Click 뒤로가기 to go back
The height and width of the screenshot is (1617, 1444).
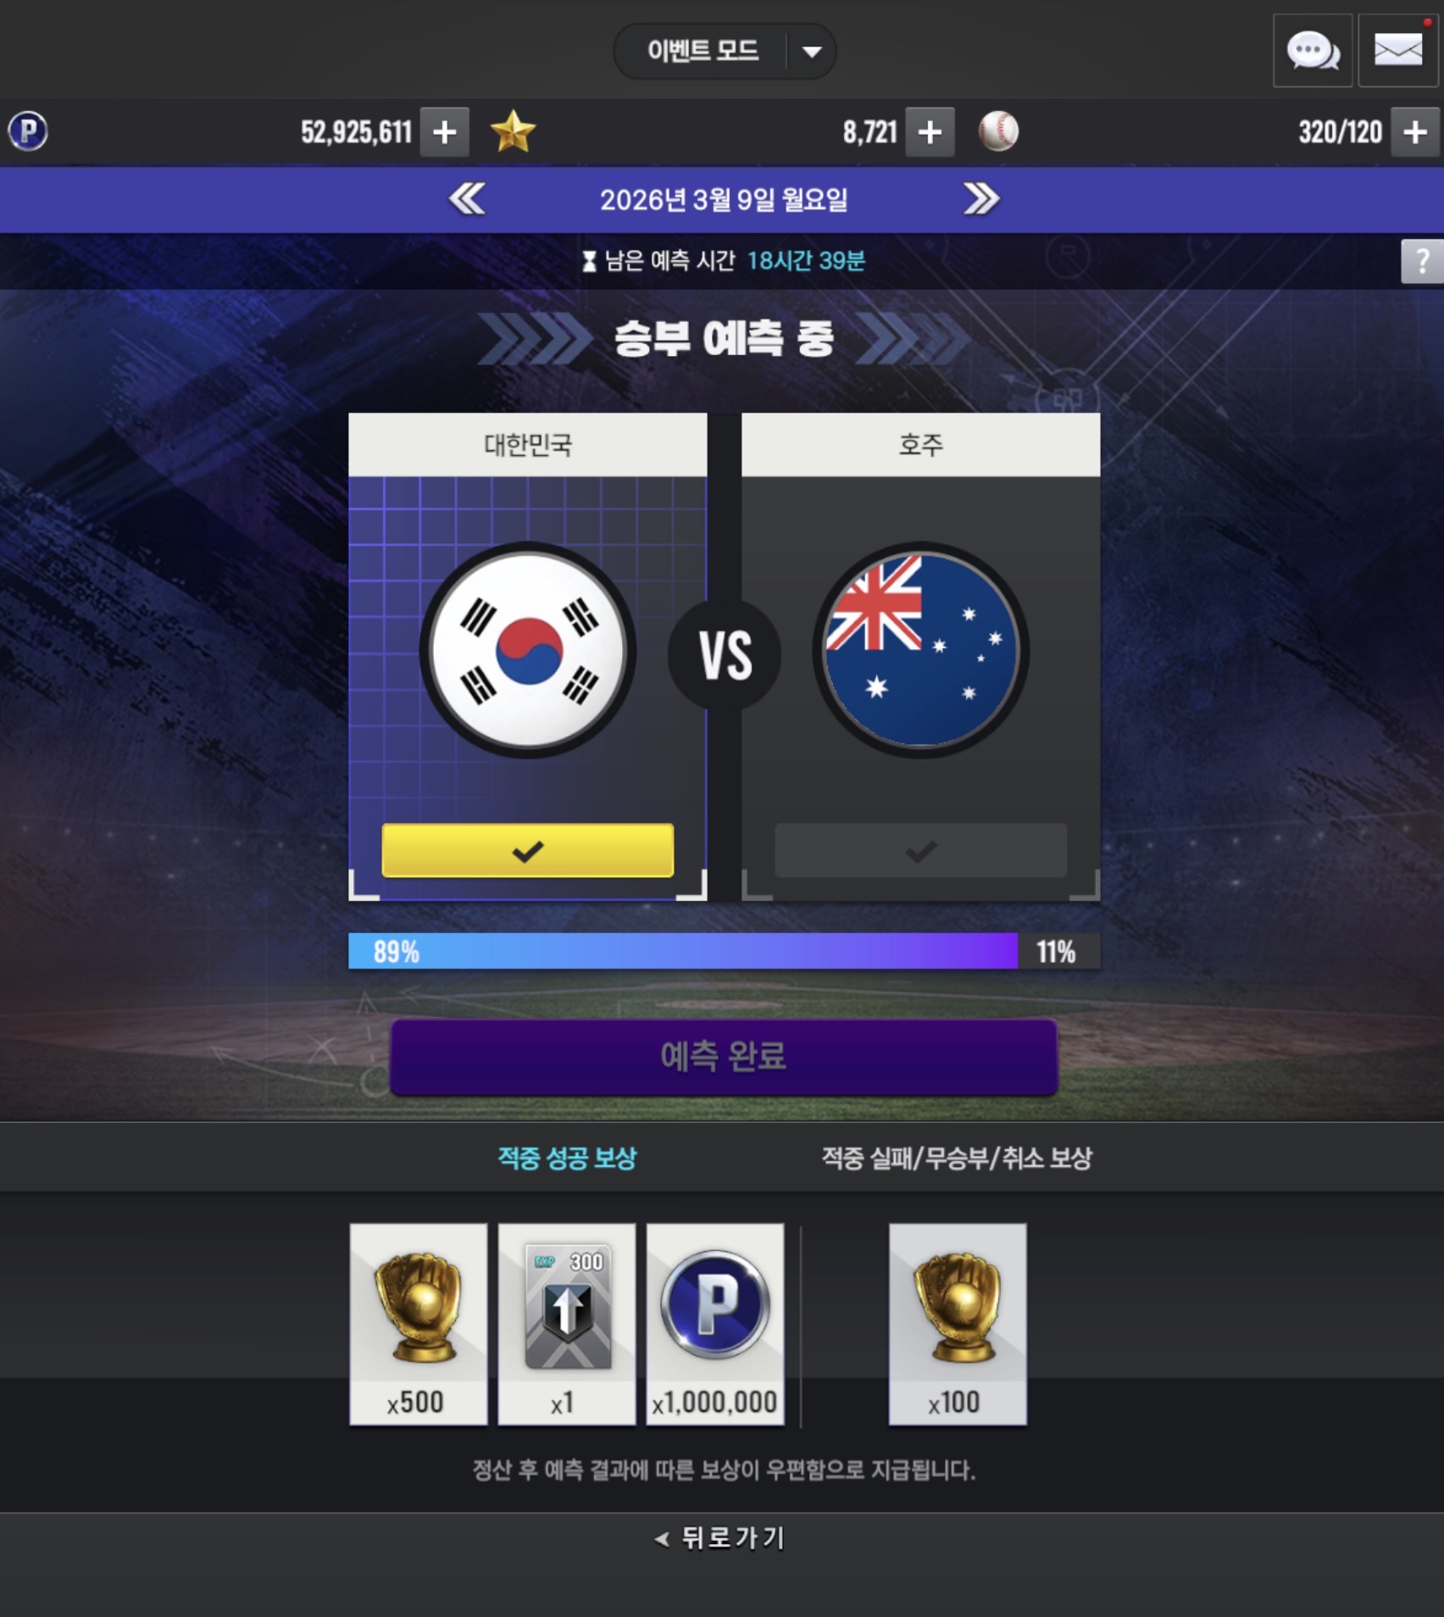click(722, 1537)
